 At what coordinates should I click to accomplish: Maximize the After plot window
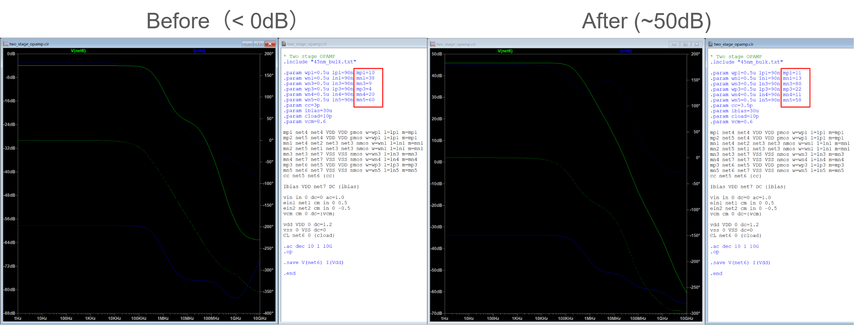(x=685, y=44)
